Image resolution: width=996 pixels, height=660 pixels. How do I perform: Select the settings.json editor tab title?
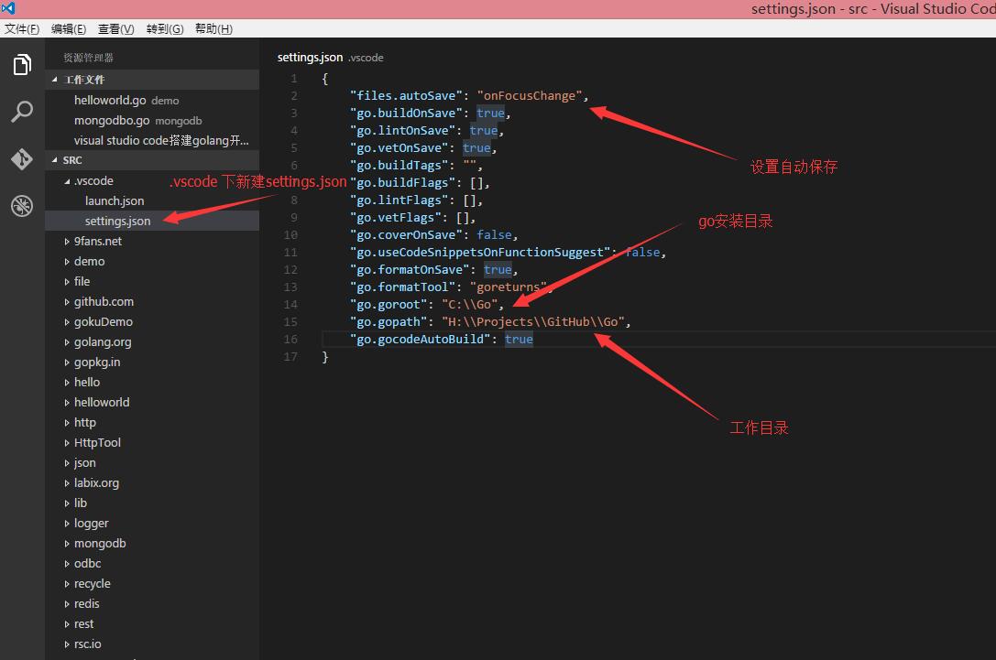point(310,57)
